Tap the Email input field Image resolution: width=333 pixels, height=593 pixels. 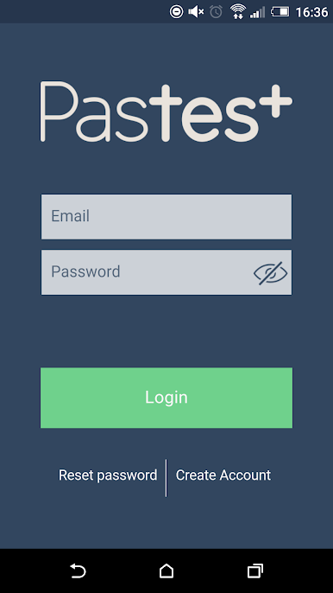tap(166, 217)
